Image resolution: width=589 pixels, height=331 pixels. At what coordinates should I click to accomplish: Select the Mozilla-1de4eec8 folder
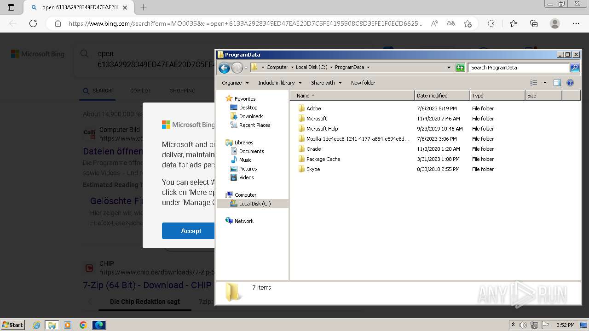pos(358,139)
